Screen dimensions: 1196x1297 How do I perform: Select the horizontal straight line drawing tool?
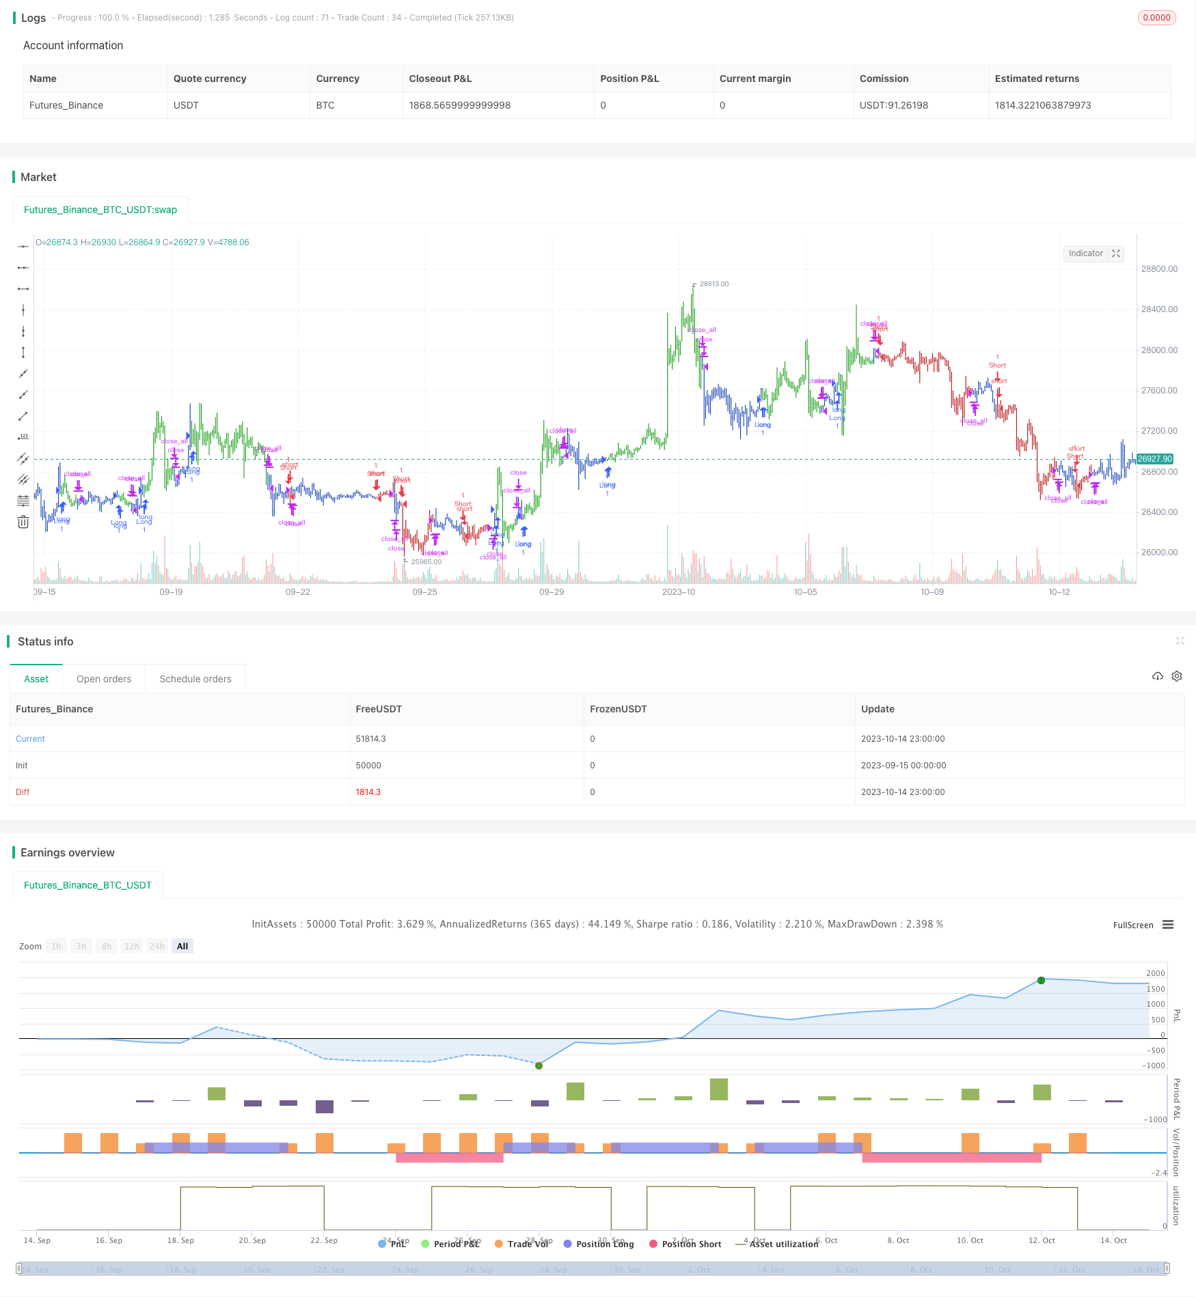pos(23,247)
